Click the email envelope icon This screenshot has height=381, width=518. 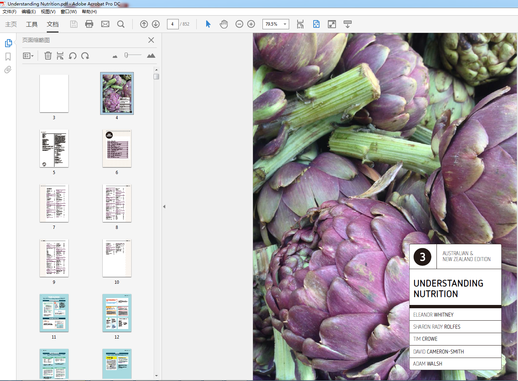[x=105, y=24]
